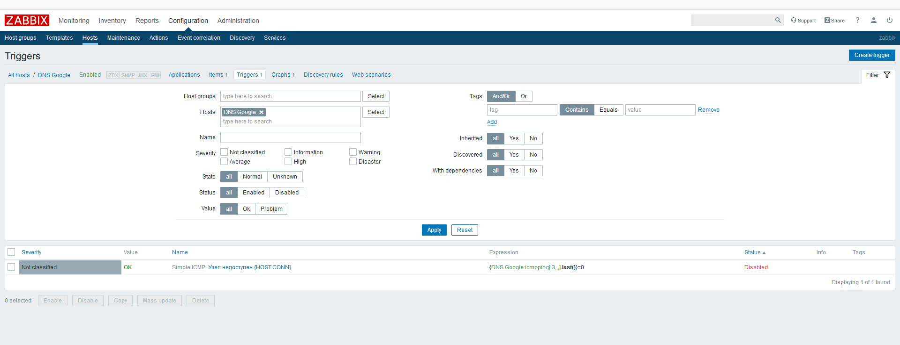Open the Discovery rules tab
This screenshot has height=345, width=900.
(323, 75)
